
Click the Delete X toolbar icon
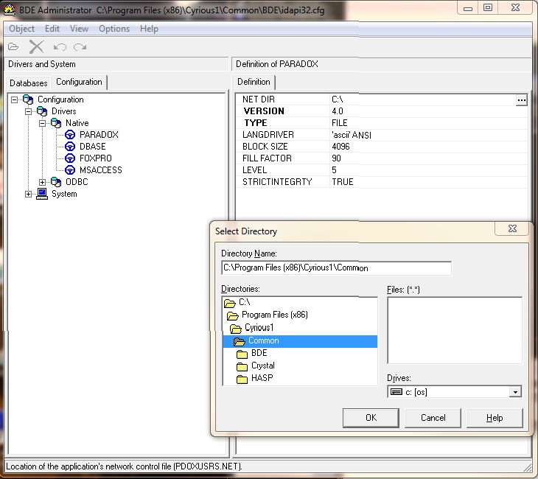tap(36, 46)
